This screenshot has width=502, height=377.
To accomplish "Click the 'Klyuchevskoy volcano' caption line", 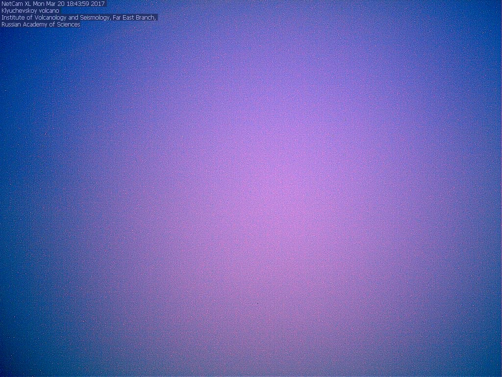I will click(30, 11).
